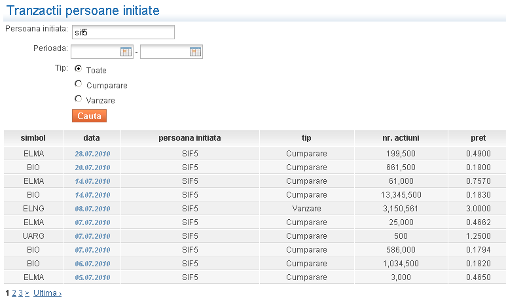Screen dimensions: 506x299
Task: Go to next results page arrow
Action: [x=27, y=293]
